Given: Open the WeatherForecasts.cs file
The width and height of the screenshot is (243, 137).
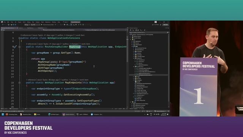Looking at the screenshot, I should point(143,65).
